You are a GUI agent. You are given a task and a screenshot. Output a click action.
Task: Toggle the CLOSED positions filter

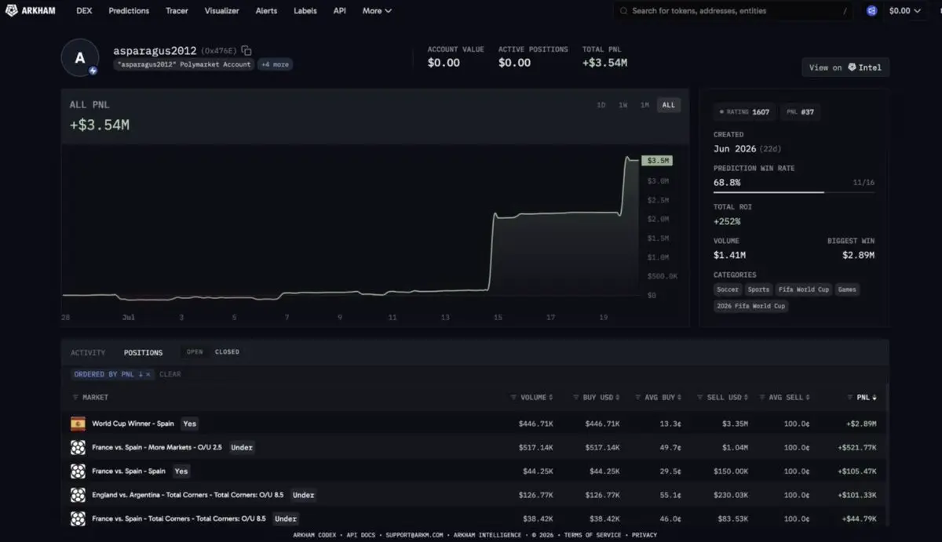click(x=227, y=352)
